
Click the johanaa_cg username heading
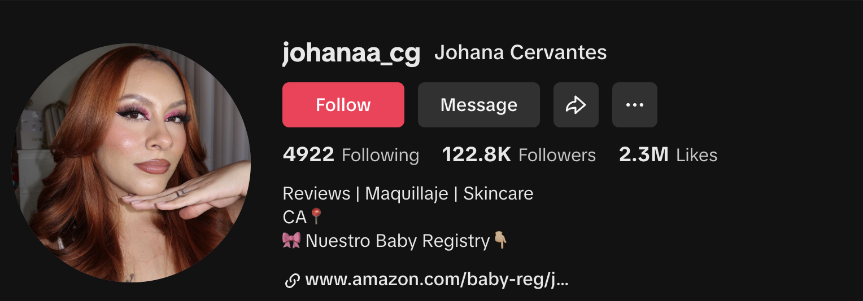click(x=351, y=54)
